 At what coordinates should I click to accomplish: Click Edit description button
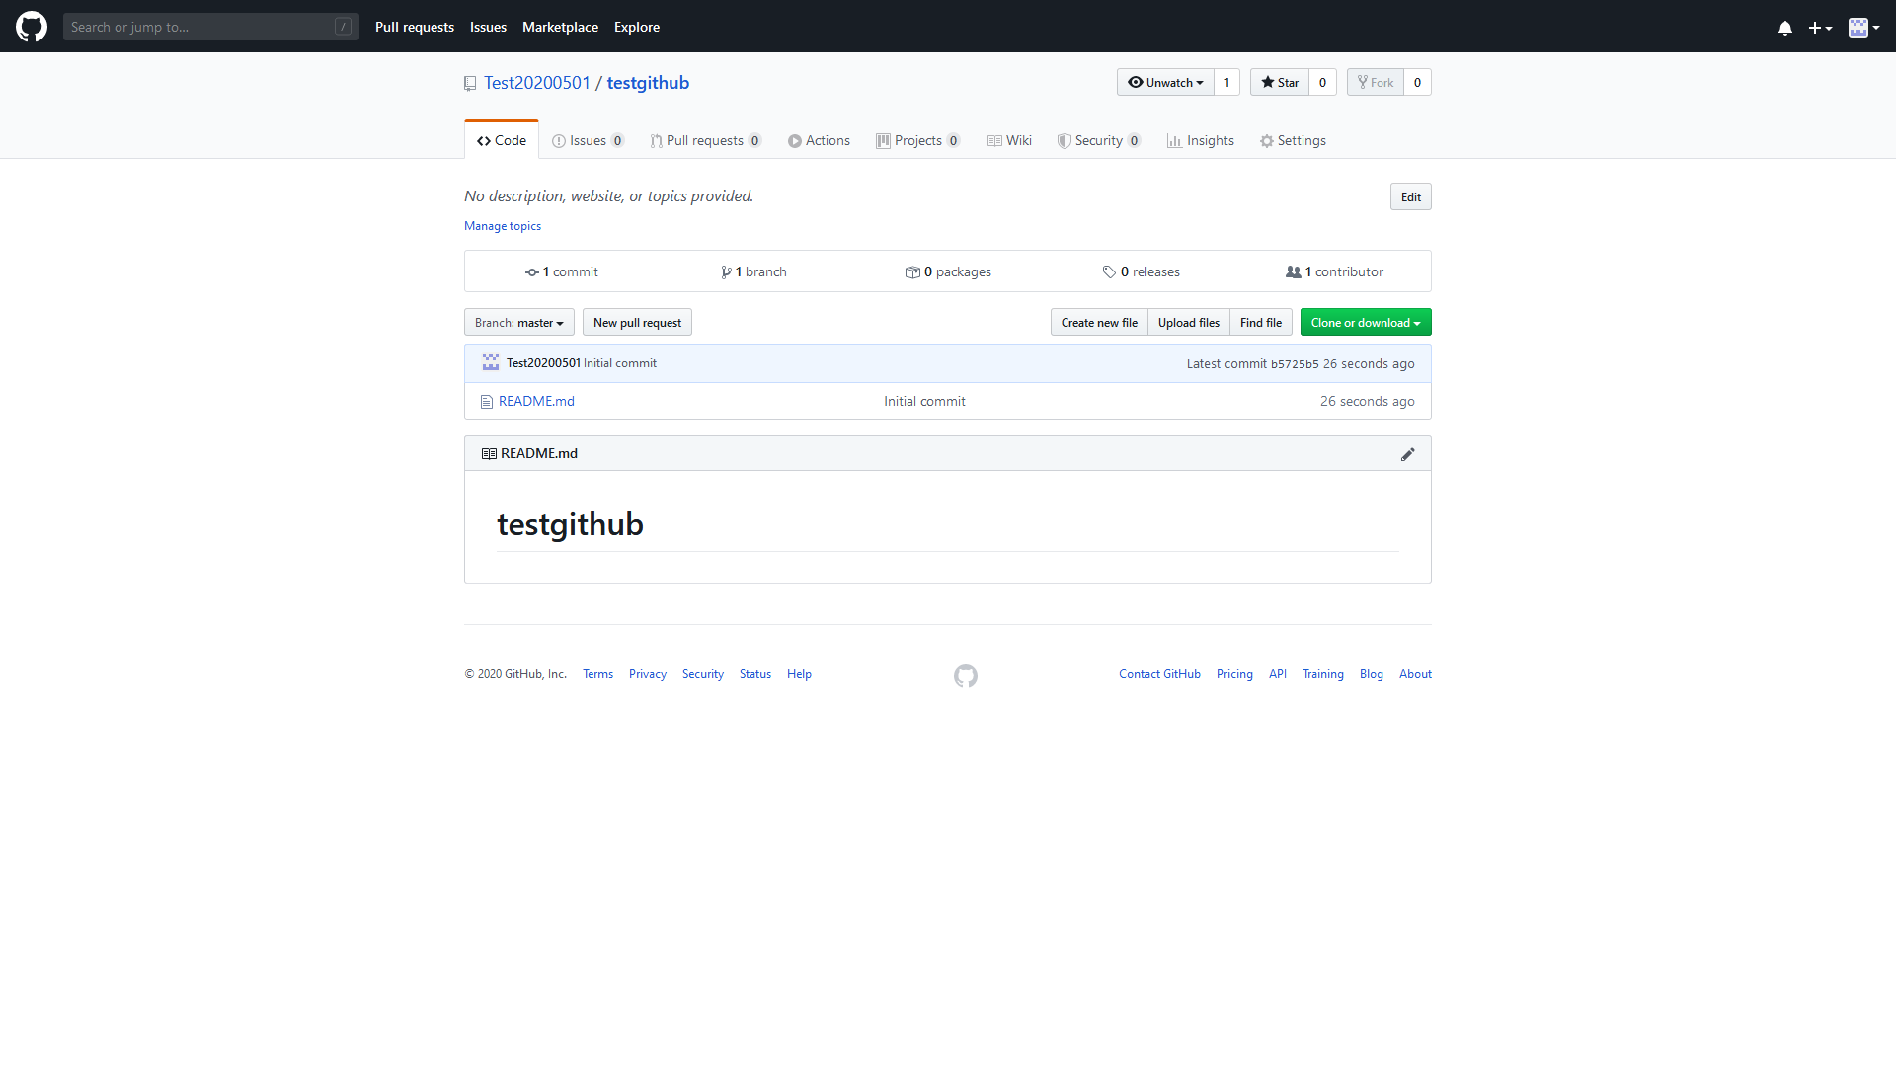(x=1411, y=196)
